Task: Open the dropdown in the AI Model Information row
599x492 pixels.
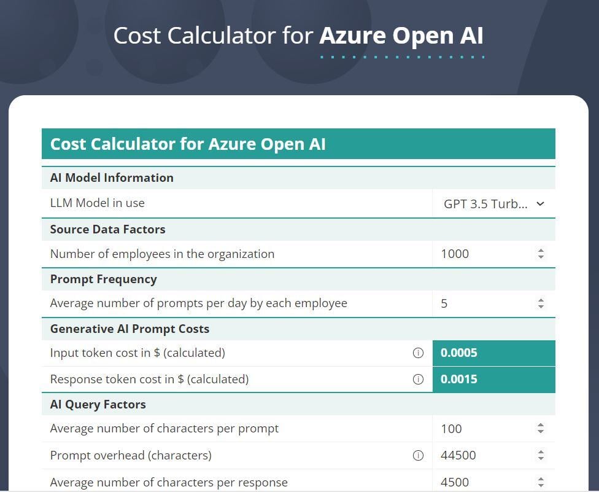Action: click(491, 203)
